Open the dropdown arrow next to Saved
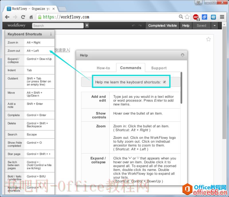229x197 pixels. point(214,25)
